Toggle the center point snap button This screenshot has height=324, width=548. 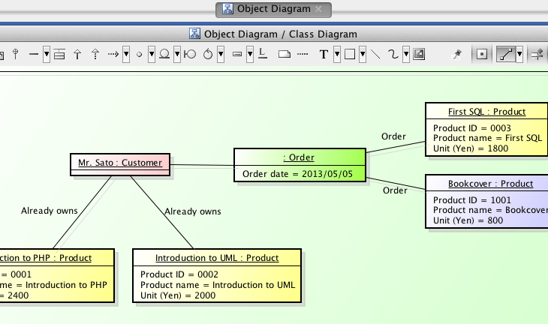tap(482, 54)
